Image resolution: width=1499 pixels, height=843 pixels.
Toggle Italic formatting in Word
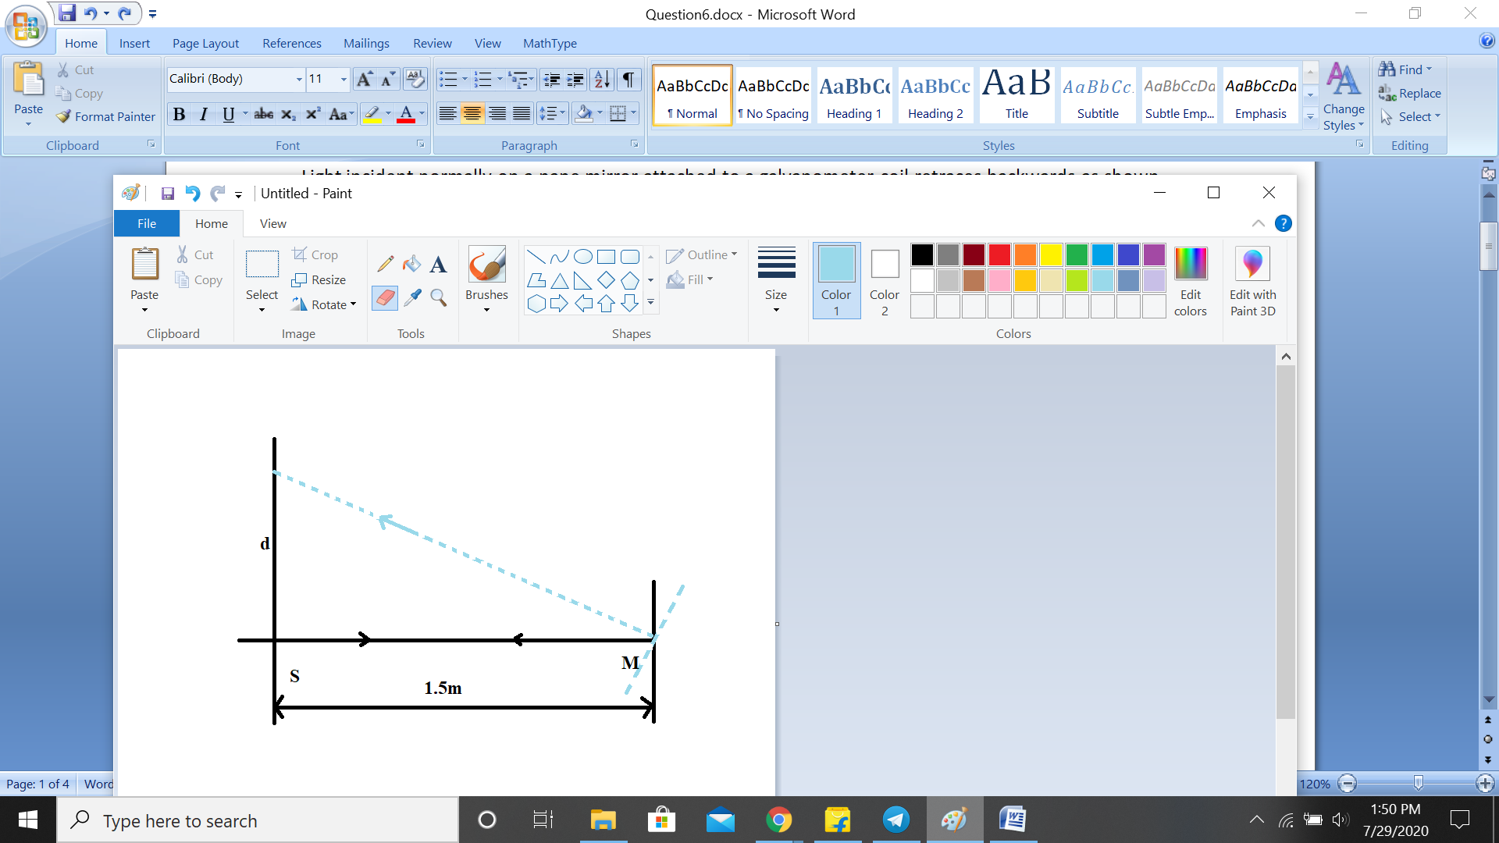pos(204,115)
